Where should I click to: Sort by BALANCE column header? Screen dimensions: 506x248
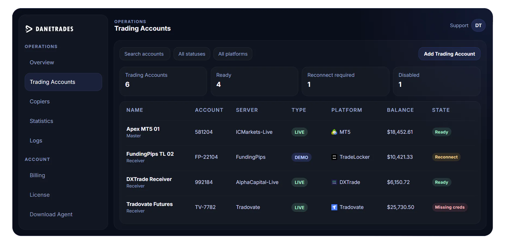point(400,110)
